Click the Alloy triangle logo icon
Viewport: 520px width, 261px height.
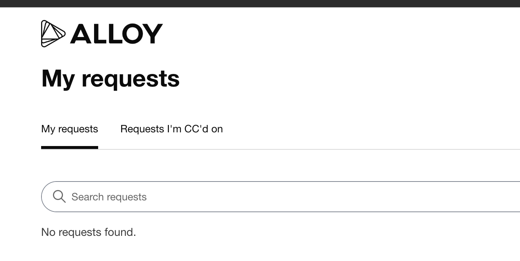[53, 34]
